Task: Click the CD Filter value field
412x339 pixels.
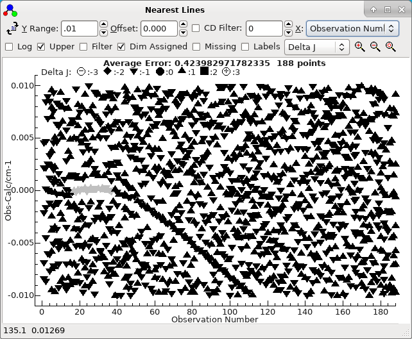Action: [264, 29]
